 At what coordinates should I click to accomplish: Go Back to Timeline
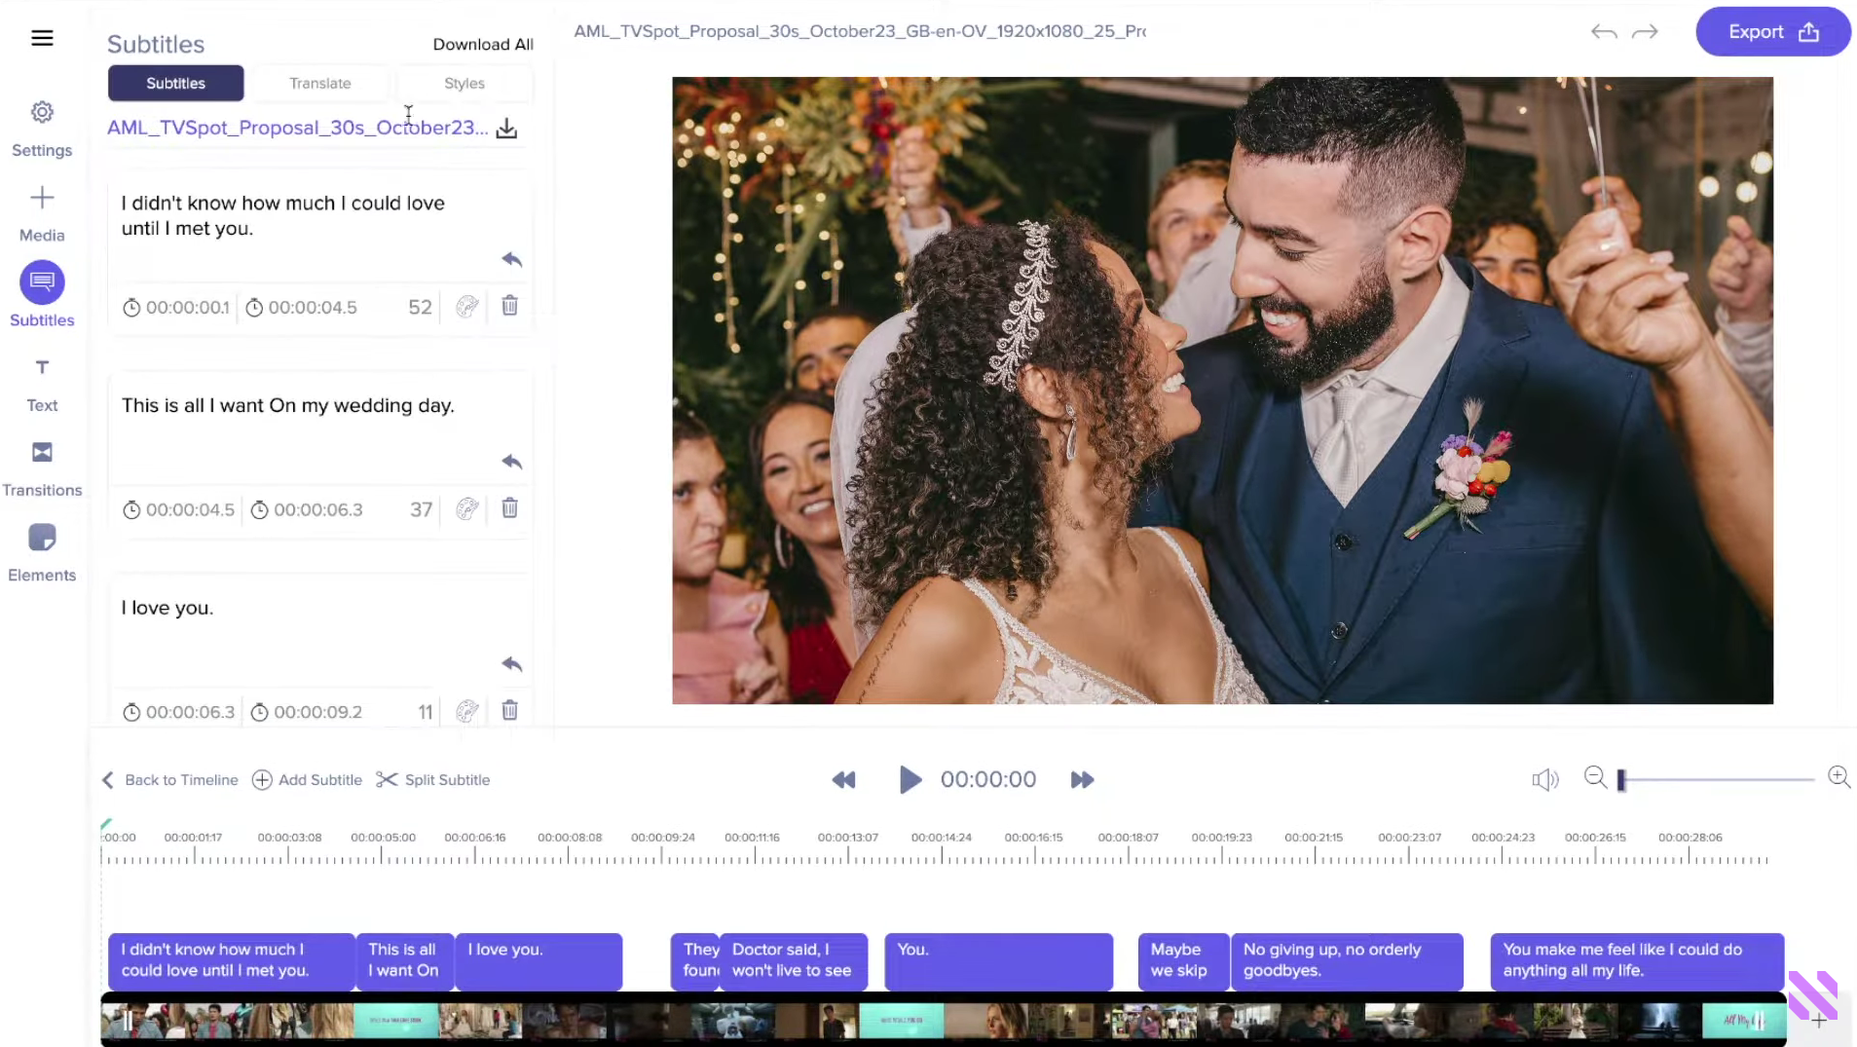point(170,780)
